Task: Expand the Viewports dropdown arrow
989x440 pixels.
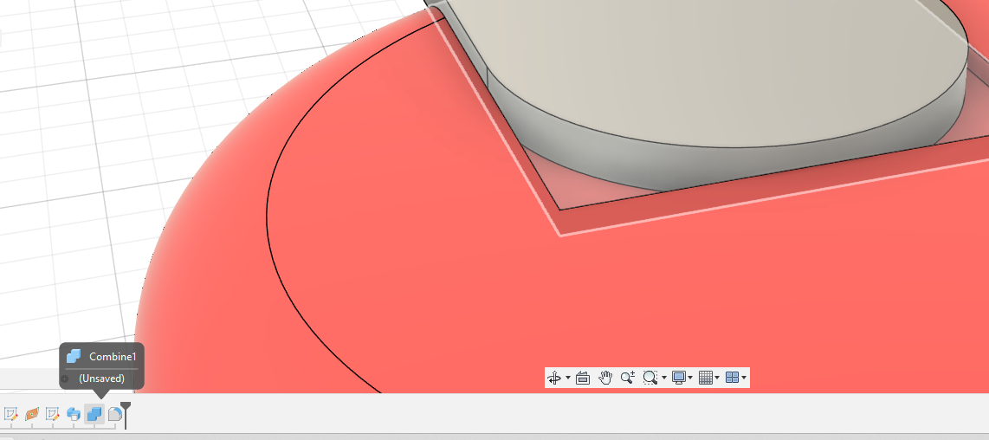Action: click(744, 379)
